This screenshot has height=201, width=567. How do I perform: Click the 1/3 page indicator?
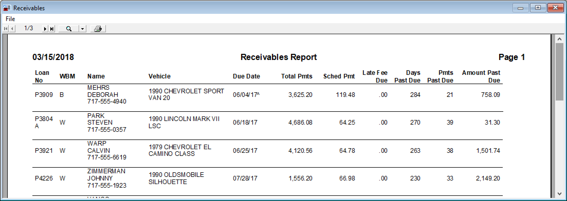pyautogui.click(x=29, y=28)
